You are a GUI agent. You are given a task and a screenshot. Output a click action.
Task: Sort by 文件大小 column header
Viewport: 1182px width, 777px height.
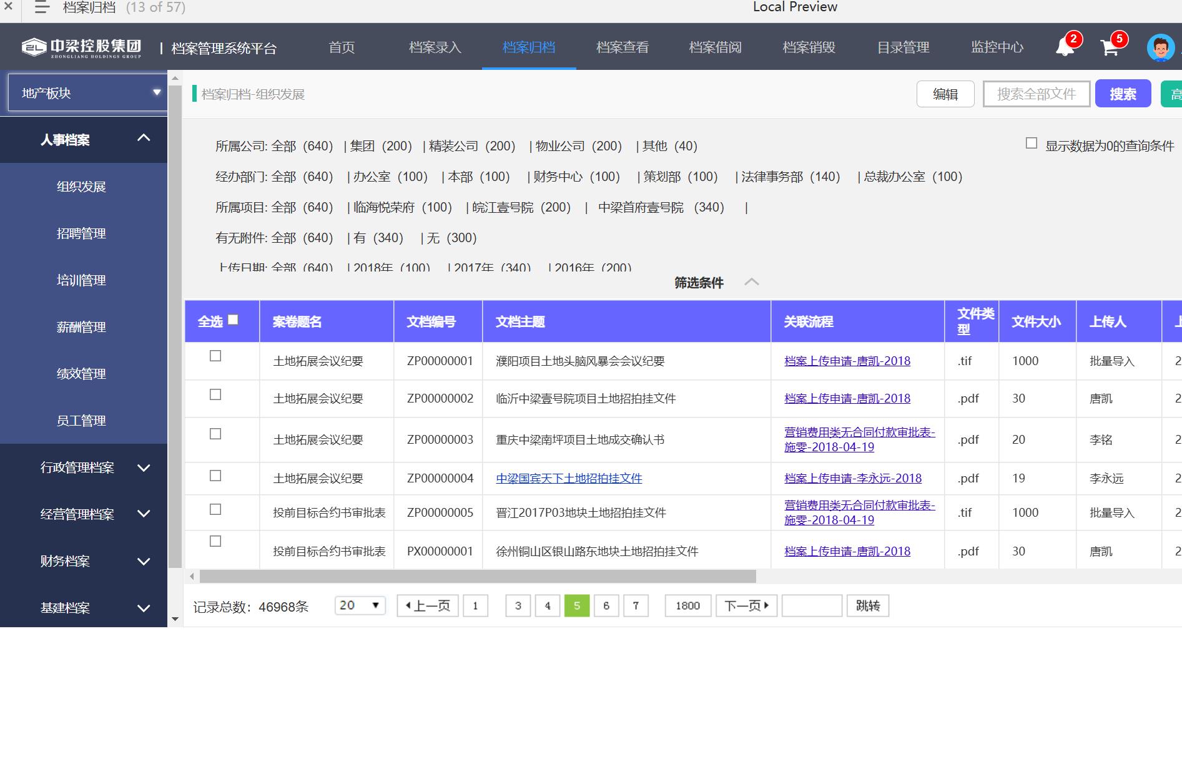point(1036,321)
